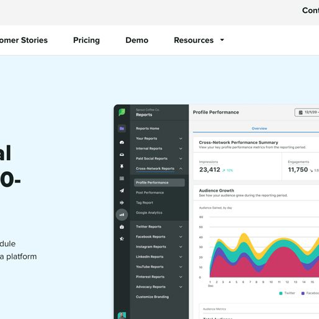The height and width of the screenshot is (319, 319).
Task: Click the Engagements value 11,750
Action: [298, 169]
